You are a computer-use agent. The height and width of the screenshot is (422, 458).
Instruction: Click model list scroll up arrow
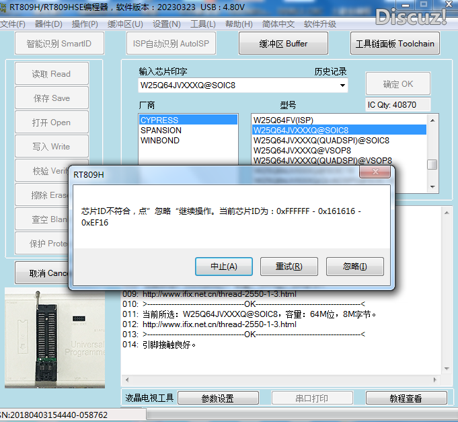point(432,120)
